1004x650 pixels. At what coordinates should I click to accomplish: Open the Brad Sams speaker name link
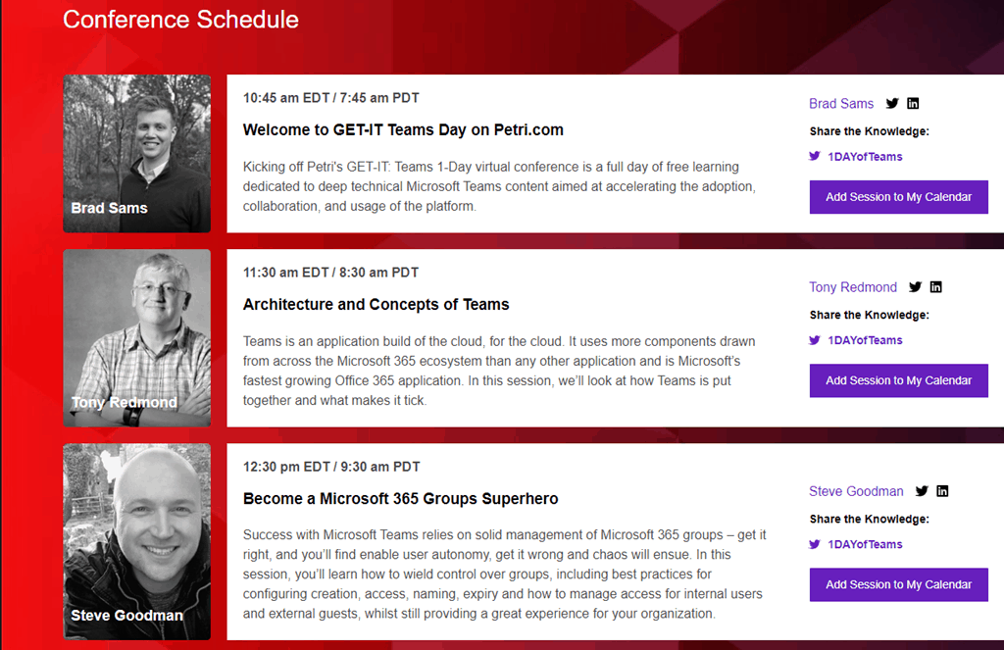tap(841, 104)
